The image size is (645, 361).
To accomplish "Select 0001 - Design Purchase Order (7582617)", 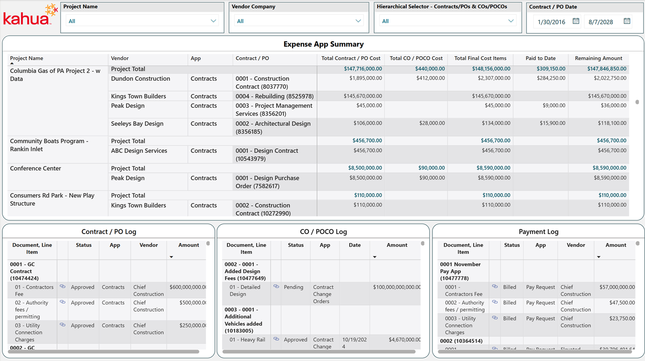I will (267, 182).
